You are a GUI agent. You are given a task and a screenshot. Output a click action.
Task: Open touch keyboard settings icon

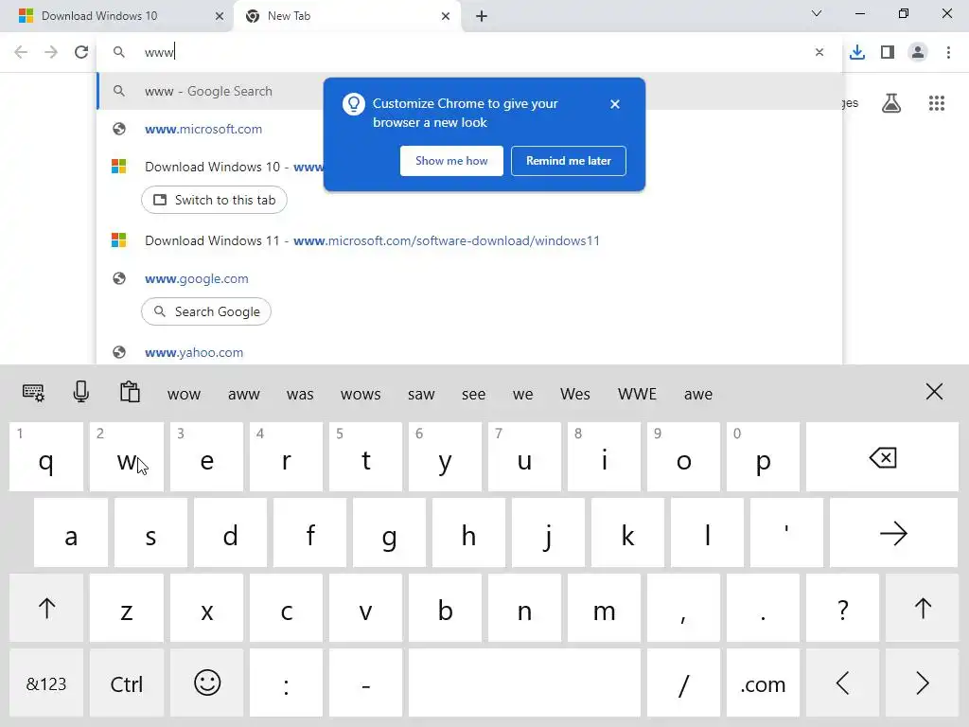(x=33, y=392)
